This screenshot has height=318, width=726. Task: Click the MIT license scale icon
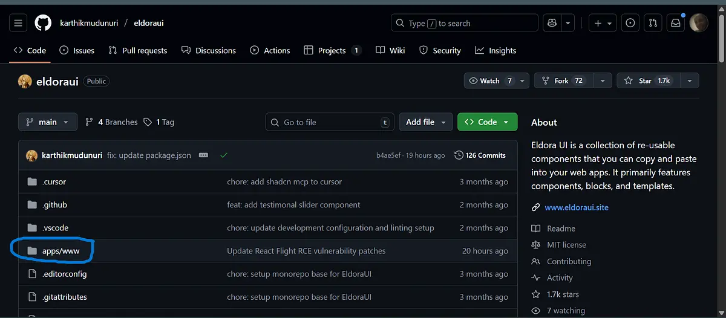tap(535, 245)
